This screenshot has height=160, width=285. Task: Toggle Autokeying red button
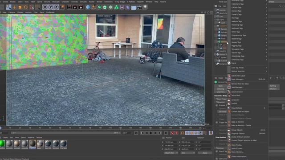pos(176,133)
